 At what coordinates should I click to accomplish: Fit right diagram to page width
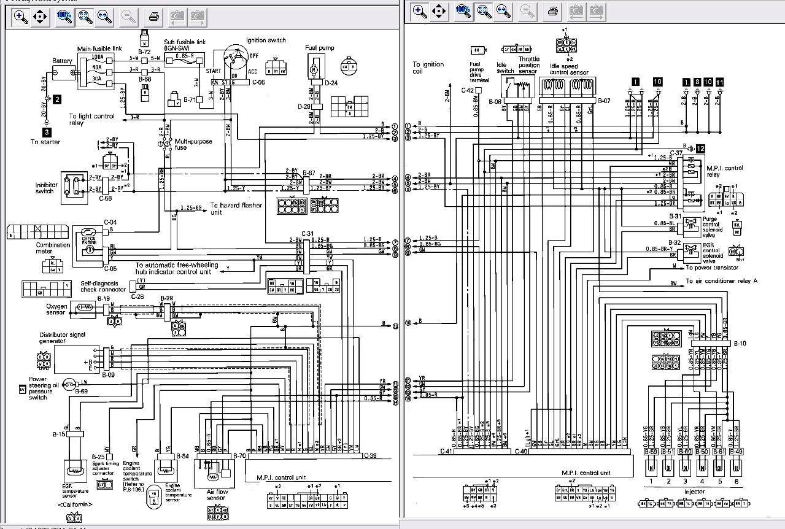(503, 10)
